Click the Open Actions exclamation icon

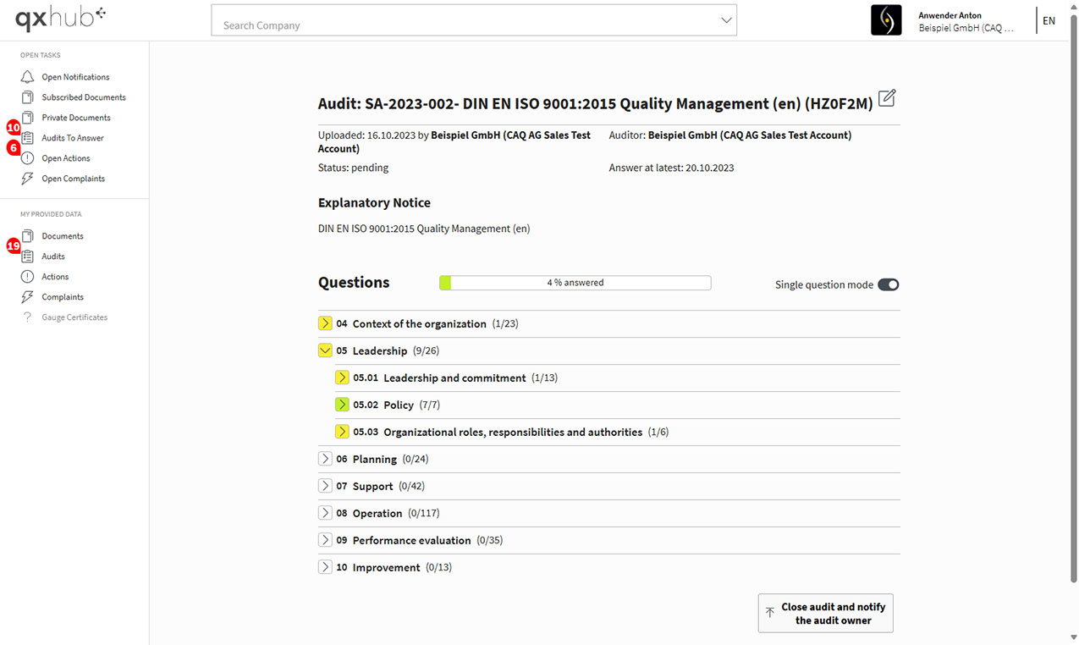pos(28,158)
